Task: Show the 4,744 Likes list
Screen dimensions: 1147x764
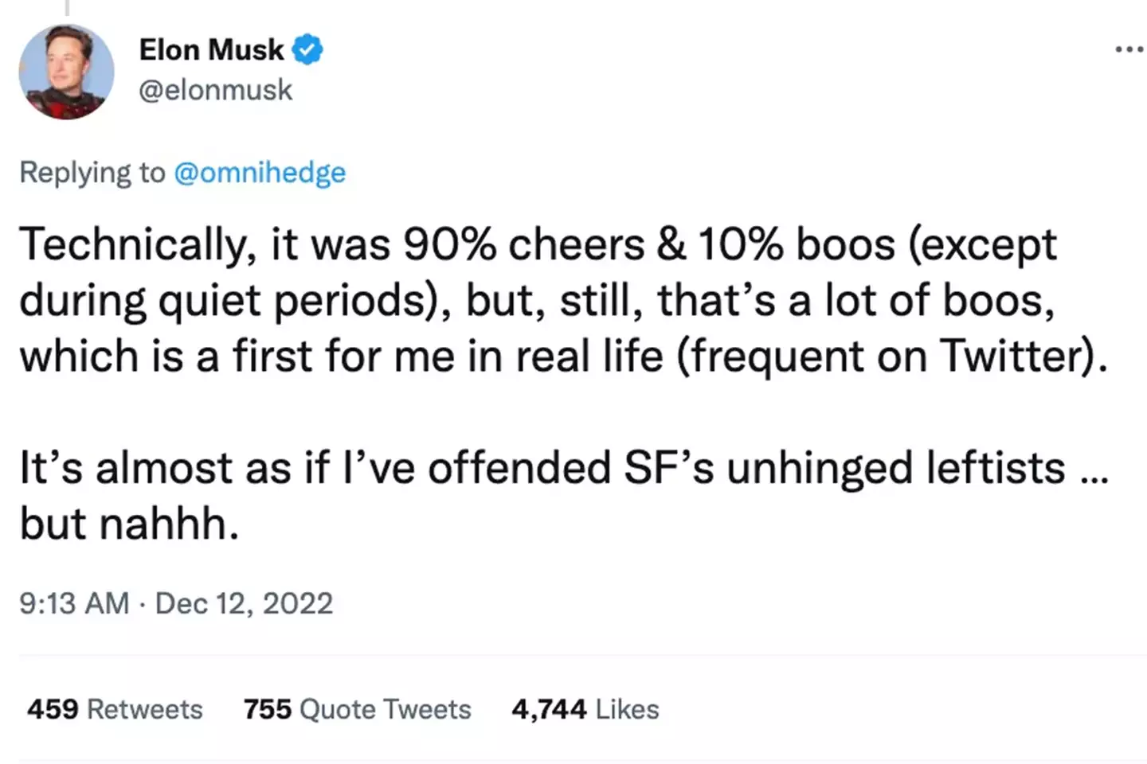Action: 585,709
